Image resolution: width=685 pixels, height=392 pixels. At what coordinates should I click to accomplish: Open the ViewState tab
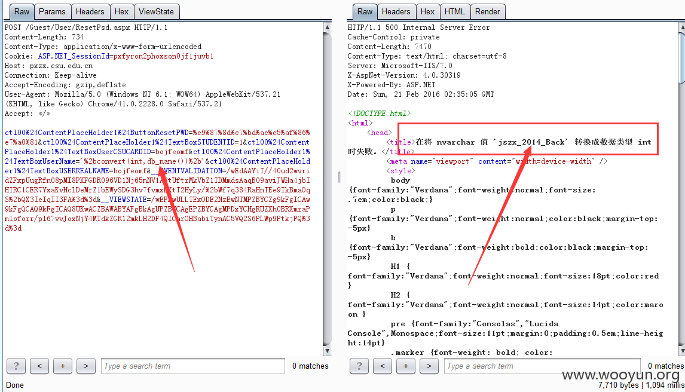click(157, 12)
